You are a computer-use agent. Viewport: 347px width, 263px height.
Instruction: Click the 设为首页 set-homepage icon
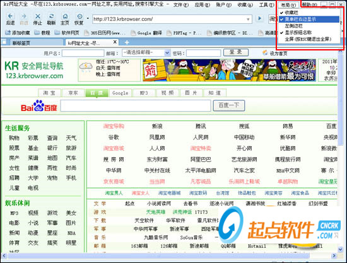coord(265,53)
